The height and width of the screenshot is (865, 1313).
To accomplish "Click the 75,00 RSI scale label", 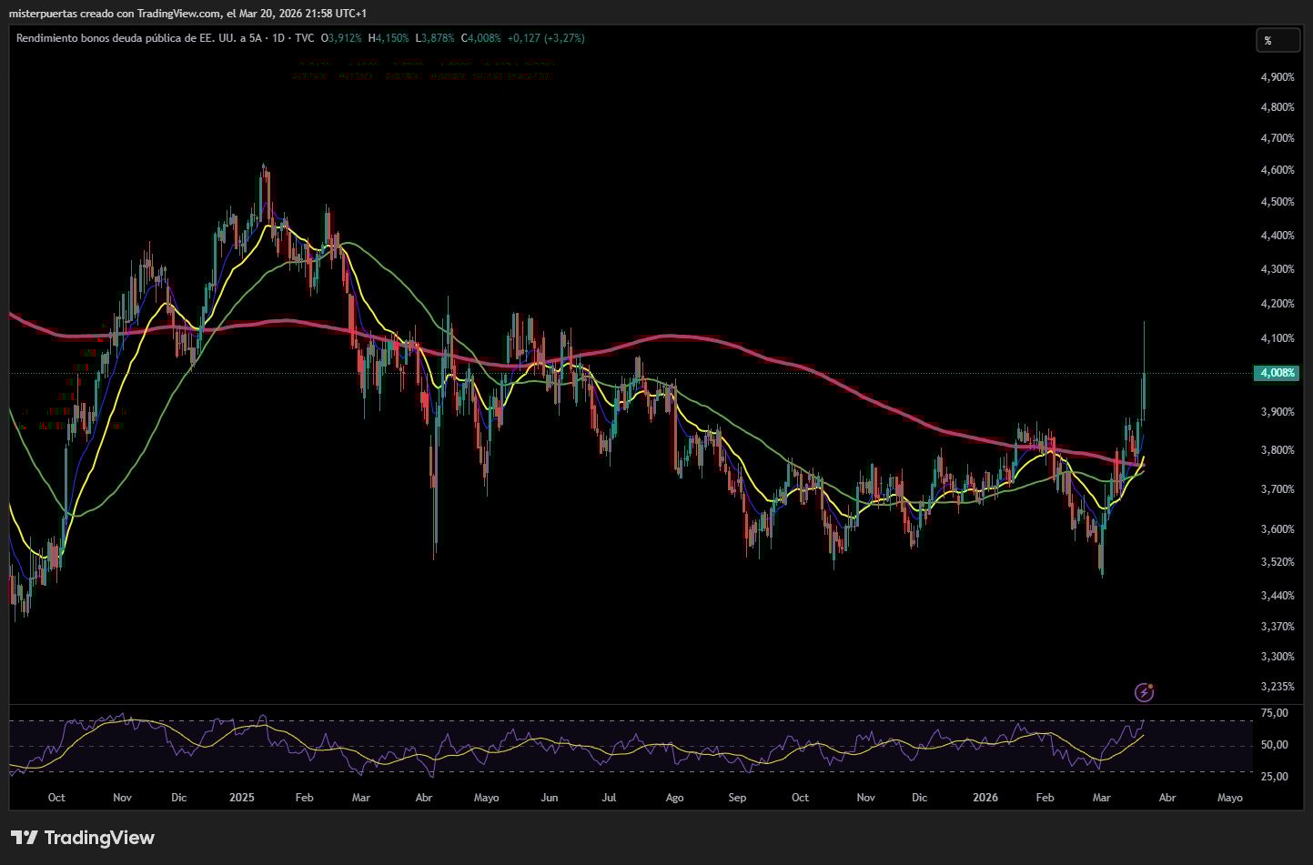I will [x=1275, y=713].
